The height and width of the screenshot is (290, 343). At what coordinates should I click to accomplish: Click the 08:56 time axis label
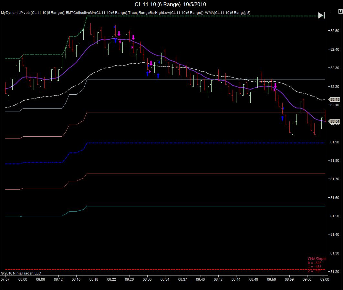pyautogui.click(x=272, y=279)
